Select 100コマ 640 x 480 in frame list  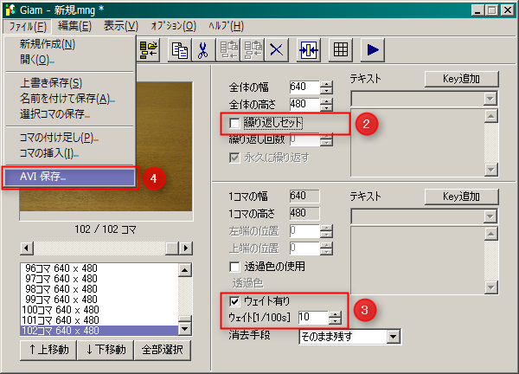click(x=60, y=309)
